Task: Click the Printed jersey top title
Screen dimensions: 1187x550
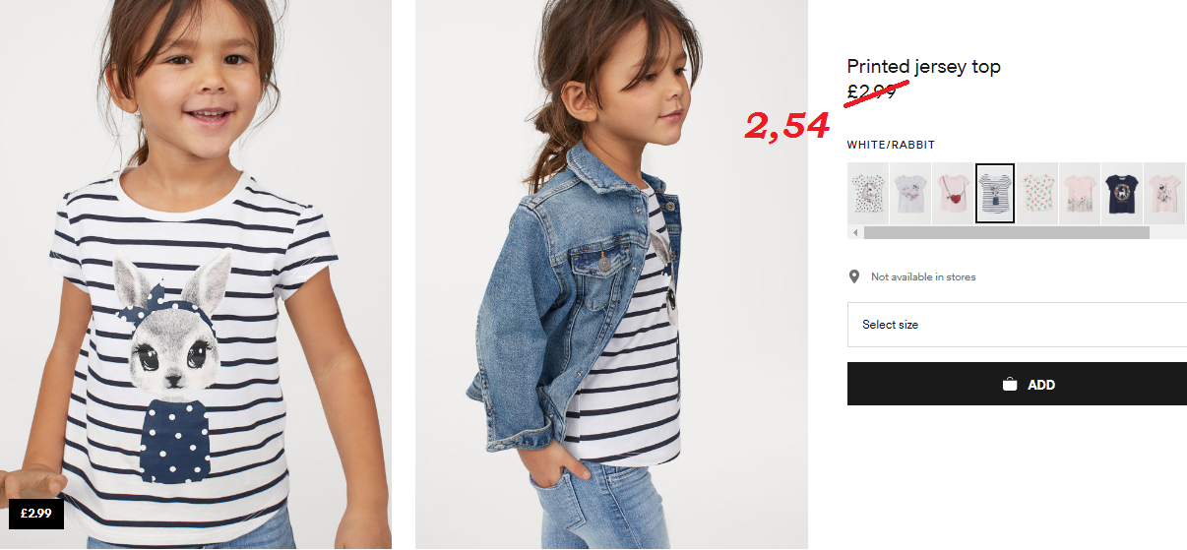Action: [x=923, y=67]
